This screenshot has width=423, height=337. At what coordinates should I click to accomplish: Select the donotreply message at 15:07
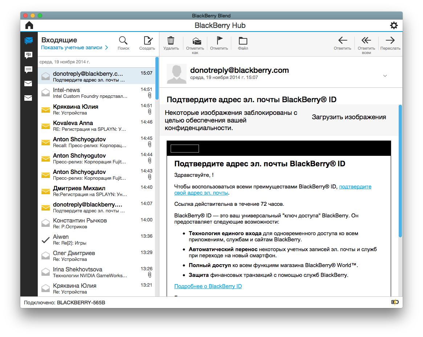pos(97,76)
